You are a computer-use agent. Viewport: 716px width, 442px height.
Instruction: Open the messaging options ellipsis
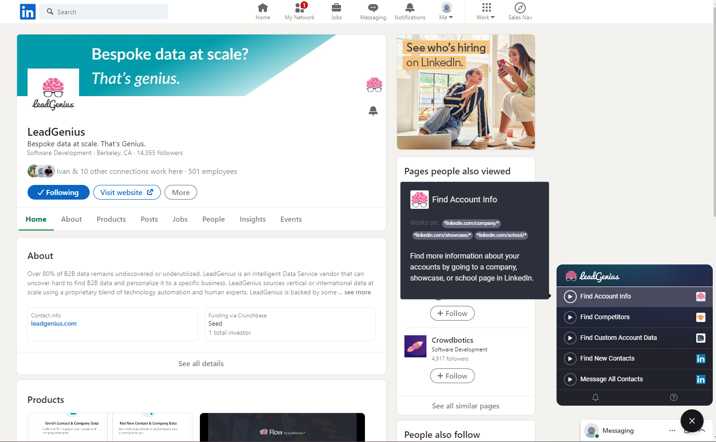click(x=672, y=431)
